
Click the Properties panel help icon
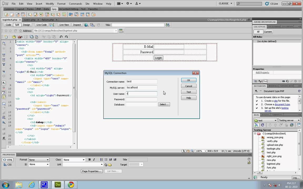pyautogui.click(x=249, y=159)
